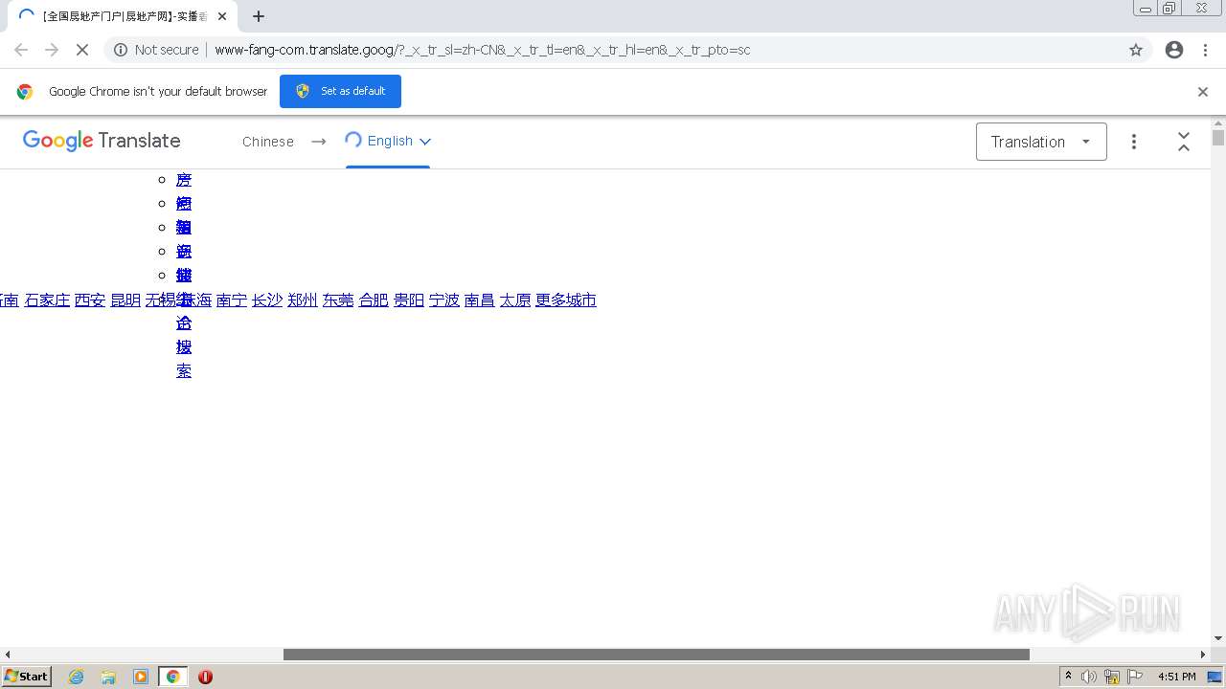1226x689 pixels.
Task: Open the Action Center flag icon
Action: 1134,677
